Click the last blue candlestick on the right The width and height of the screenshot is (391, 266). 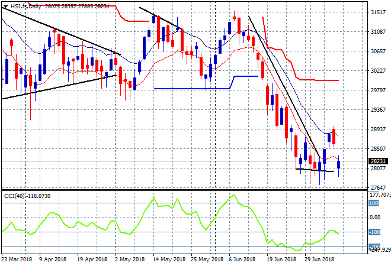tap(339, 164)
